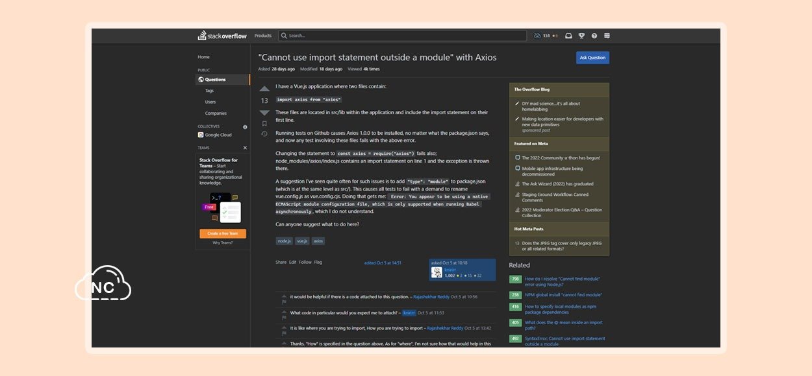Open the '2022 Moderator Election Q&A' link

(562, 213)
